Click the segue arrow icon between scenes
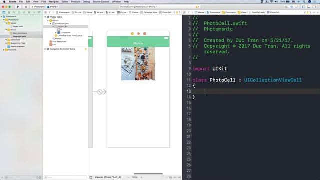The width and height of the screenshot is (320, 180). pos(100,92)
